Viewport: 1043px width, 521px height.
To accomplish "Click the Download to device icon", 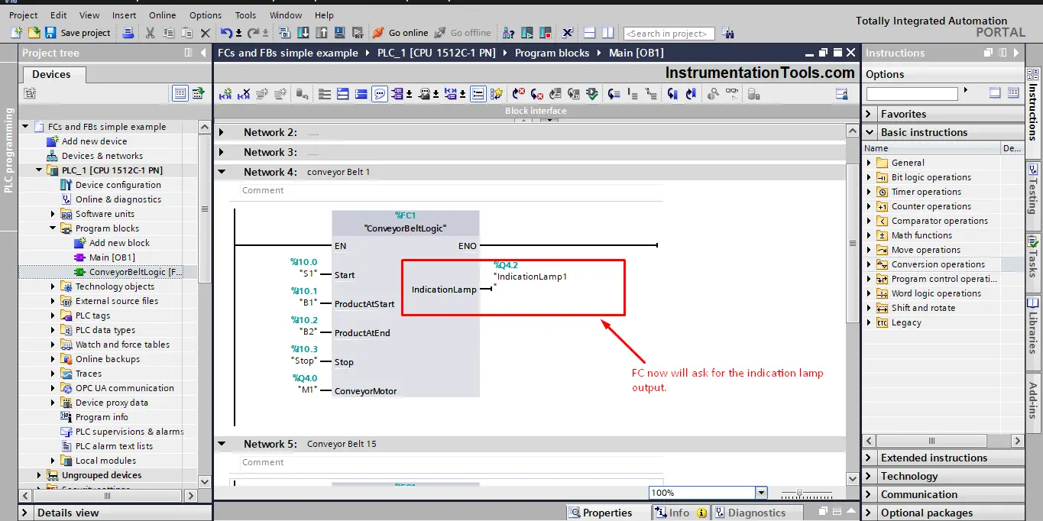I will 303,33.
